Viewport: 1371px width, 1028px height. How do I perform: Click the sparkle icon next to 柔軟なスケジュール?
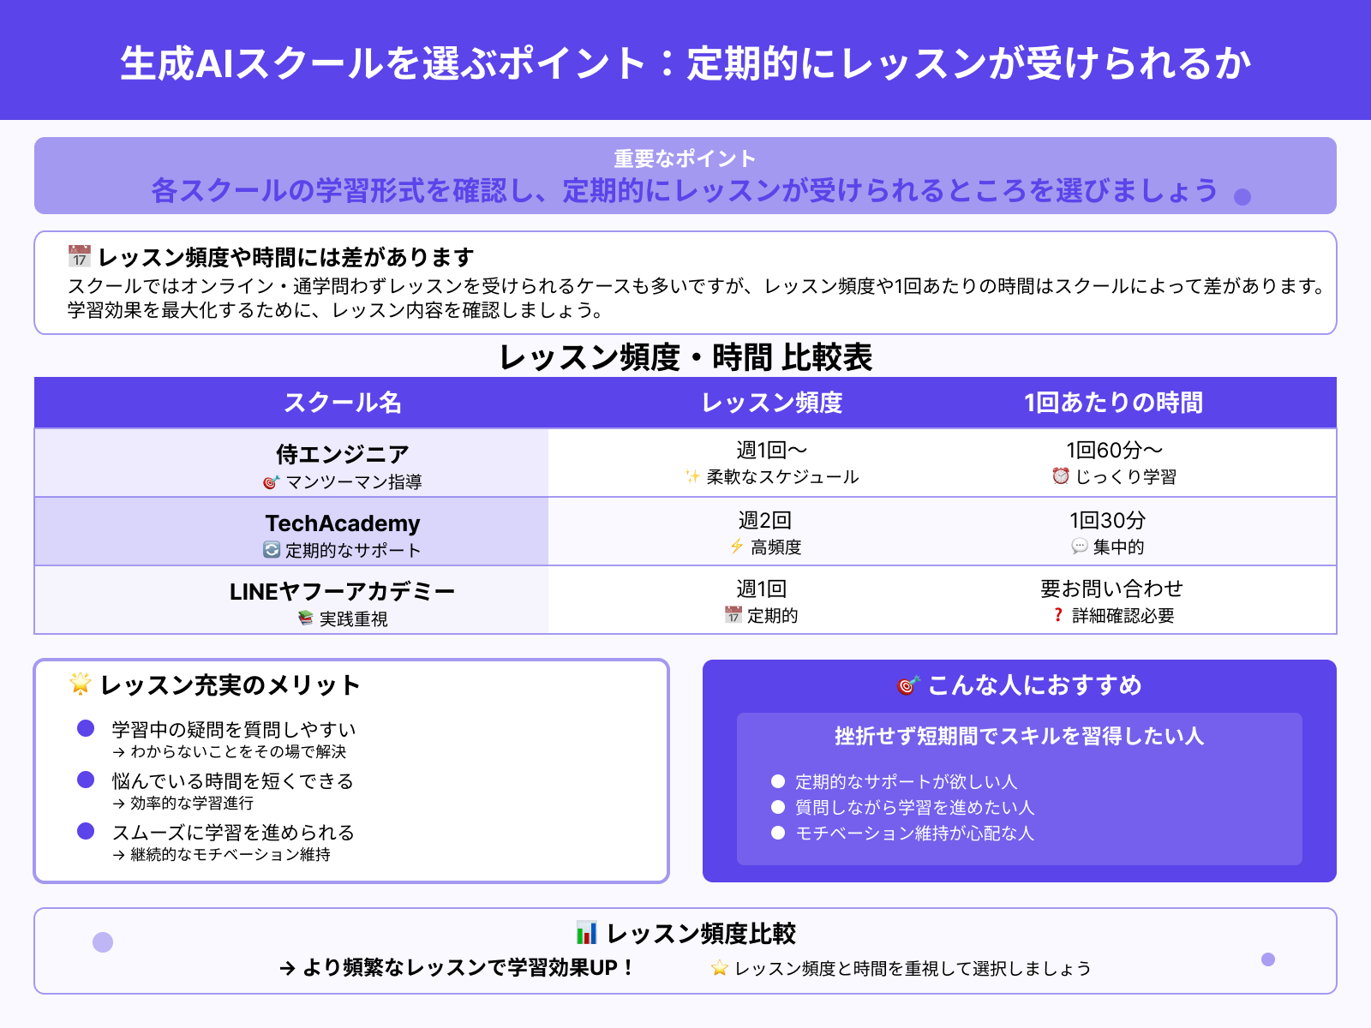pyautogui.click(x=692, y=476)
